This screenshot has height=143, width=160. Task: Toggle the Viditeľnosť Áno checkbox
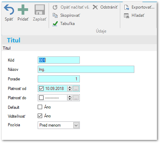point(40,116)
